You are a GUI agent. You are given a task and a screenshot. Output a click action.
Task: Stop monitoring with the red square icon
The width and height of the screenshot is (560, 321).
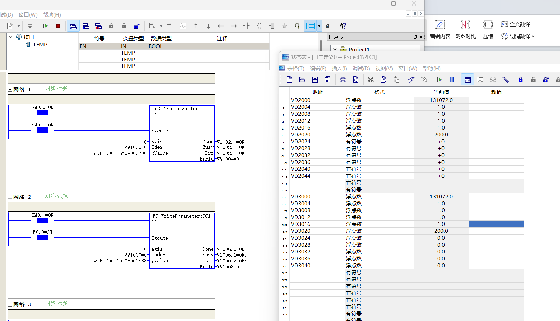click(x=58, y=26)
